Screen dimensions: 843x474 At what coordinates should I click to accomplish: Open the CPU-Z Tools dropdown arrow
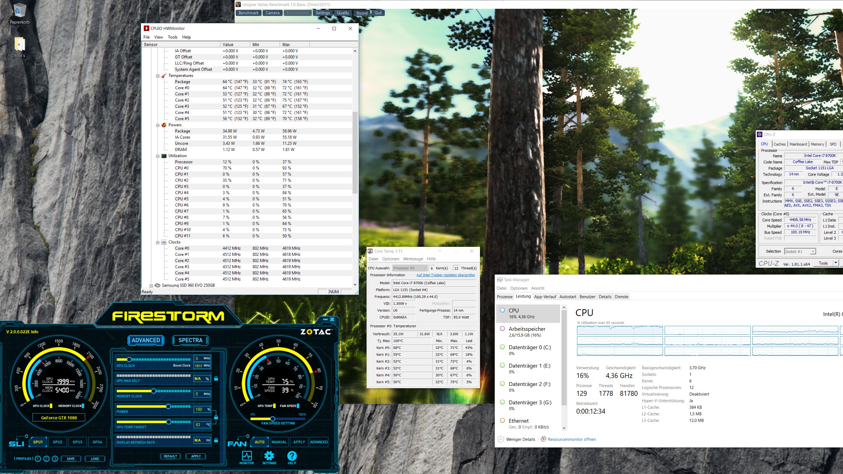(x=836, y=263)
